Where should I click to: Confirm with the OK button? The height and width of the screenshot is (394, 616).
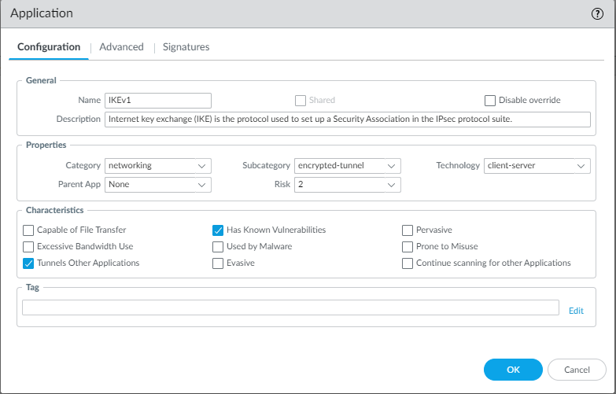coord(513,370)
